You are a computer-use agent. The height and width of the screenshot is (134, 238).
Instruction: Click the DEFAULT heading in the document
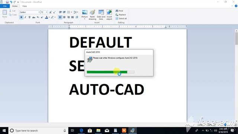[x=101, y=42]
